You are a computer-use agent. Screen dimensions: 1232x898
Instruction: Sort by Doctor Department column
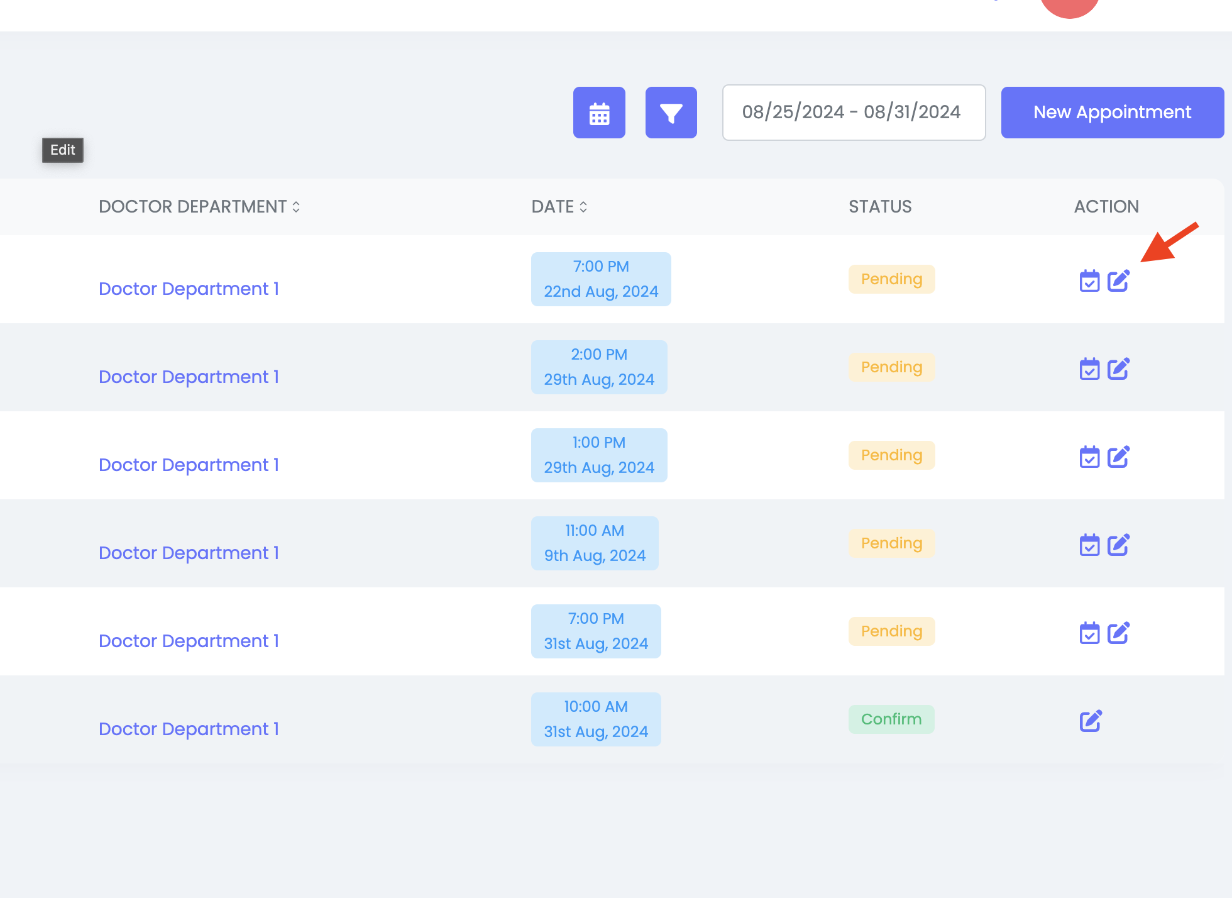[200, 207]
